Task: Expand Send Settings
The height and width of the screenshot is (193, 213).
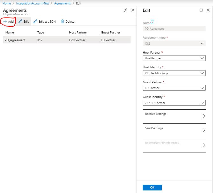Action: pyautogui.click(x=174, y=130)
